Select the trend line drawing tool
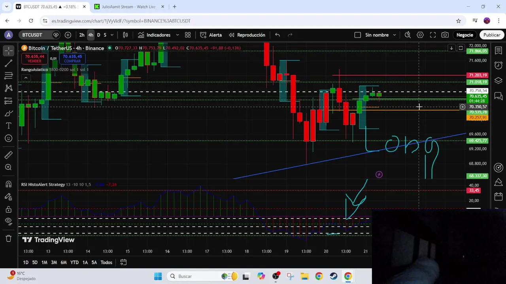Screen dimensions: 506x284 (9, 63)
